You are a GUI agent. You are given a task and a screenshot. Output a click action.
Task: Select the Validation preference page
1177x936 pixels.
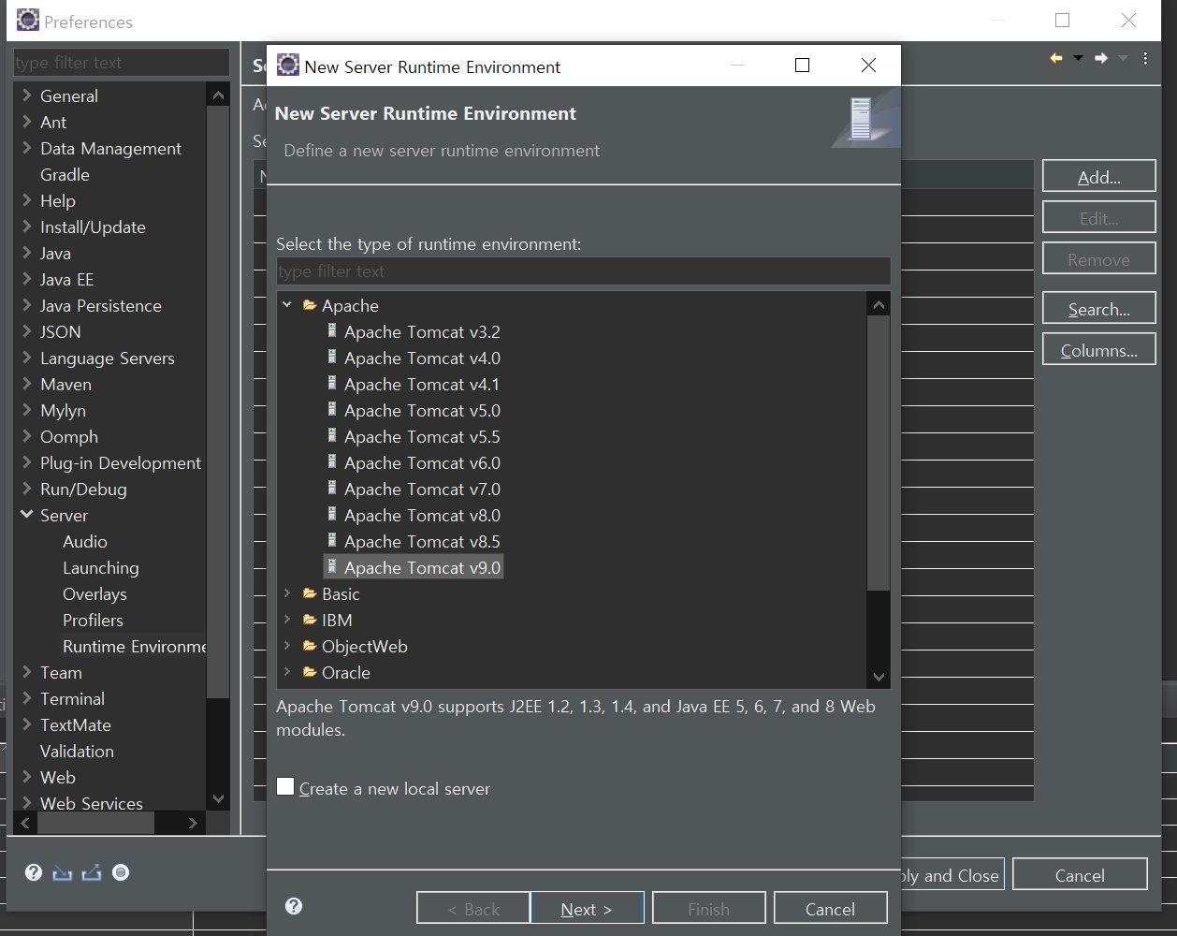click(x=77, y=751)
